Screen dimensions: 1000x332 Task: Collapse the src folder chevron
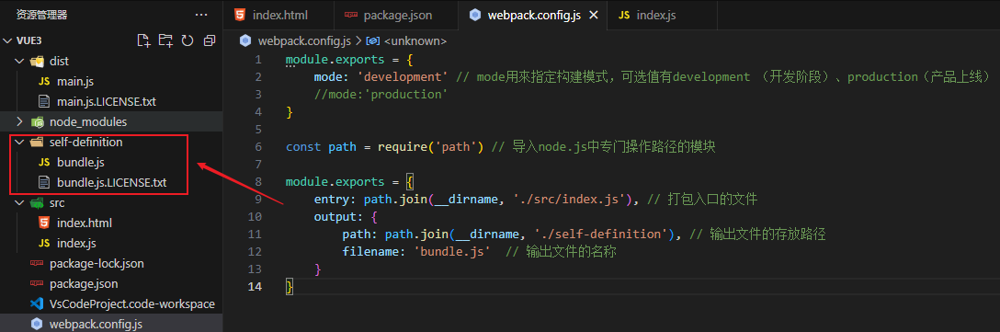click(19, 203)
